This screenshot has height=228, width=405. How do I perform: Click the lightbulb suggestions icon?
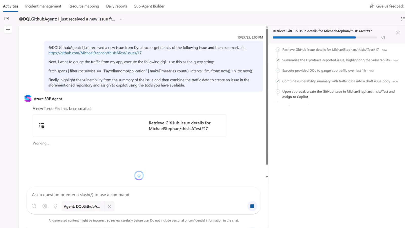[x=55, y=206]
